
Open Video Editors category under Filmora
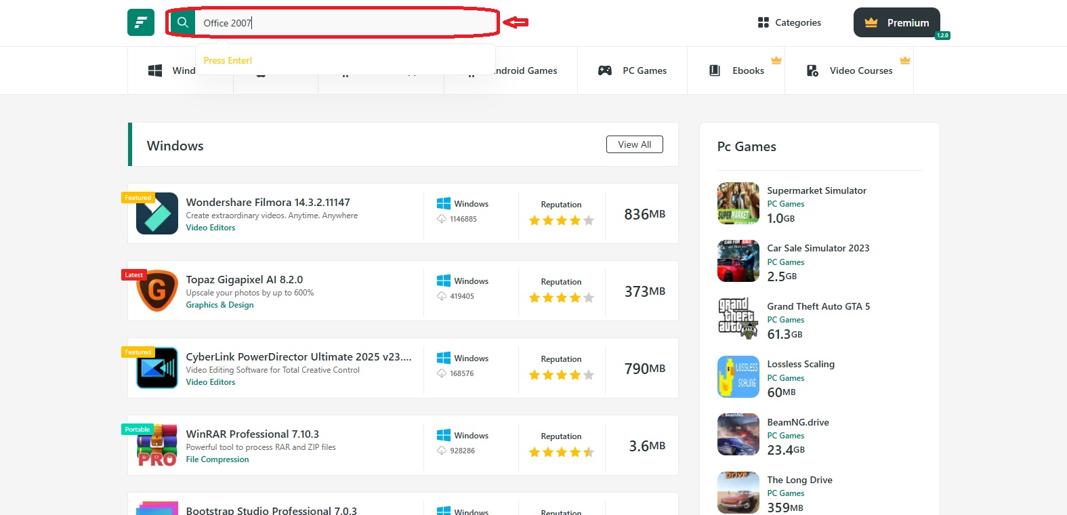click(211, 228)
